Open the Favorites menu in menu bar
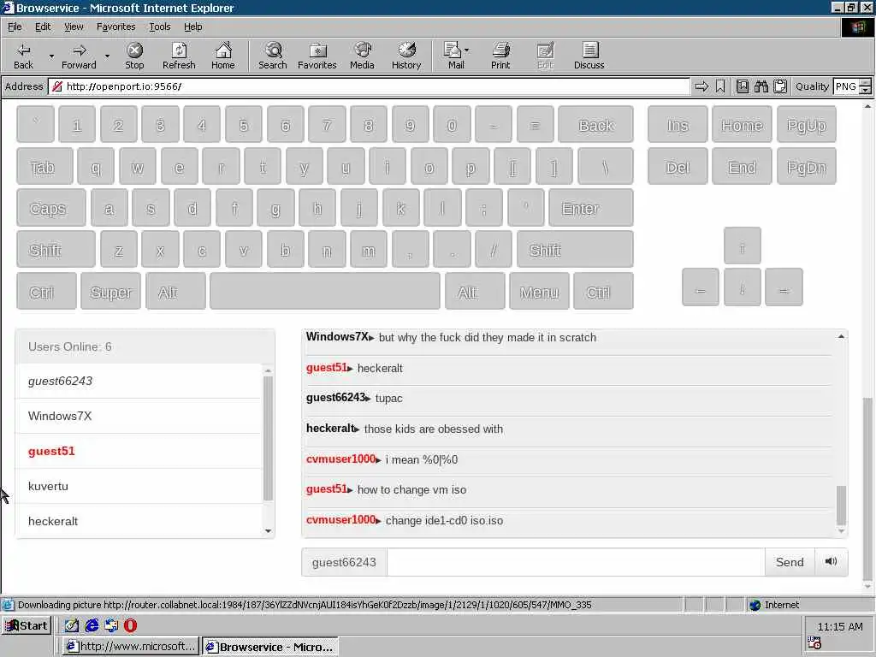This screenshot has width=876, height=657. (x=115, y=27)
